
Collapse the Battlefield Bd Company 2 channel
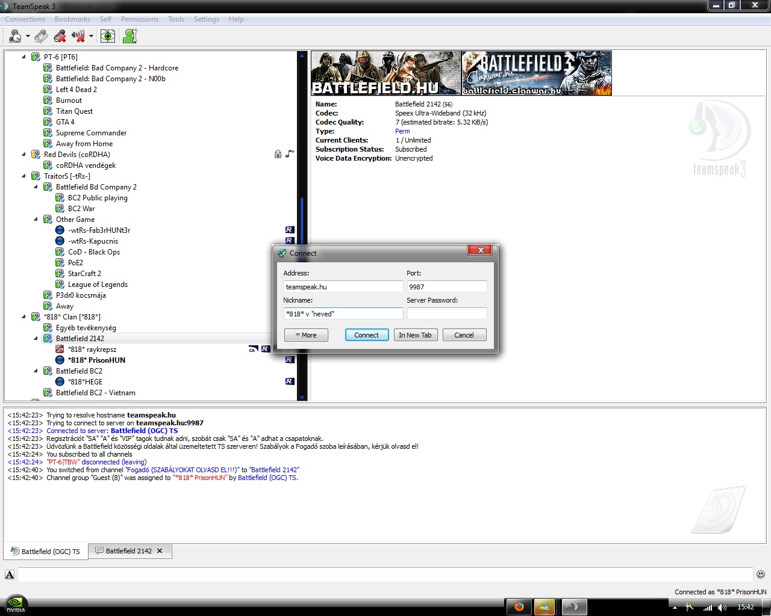(x=36, y=187)
